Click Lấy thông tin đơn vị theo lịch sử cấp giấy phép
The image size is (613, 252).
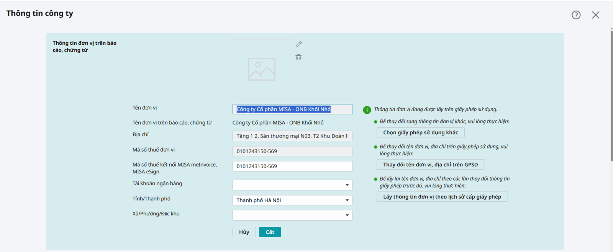[442, 197]
